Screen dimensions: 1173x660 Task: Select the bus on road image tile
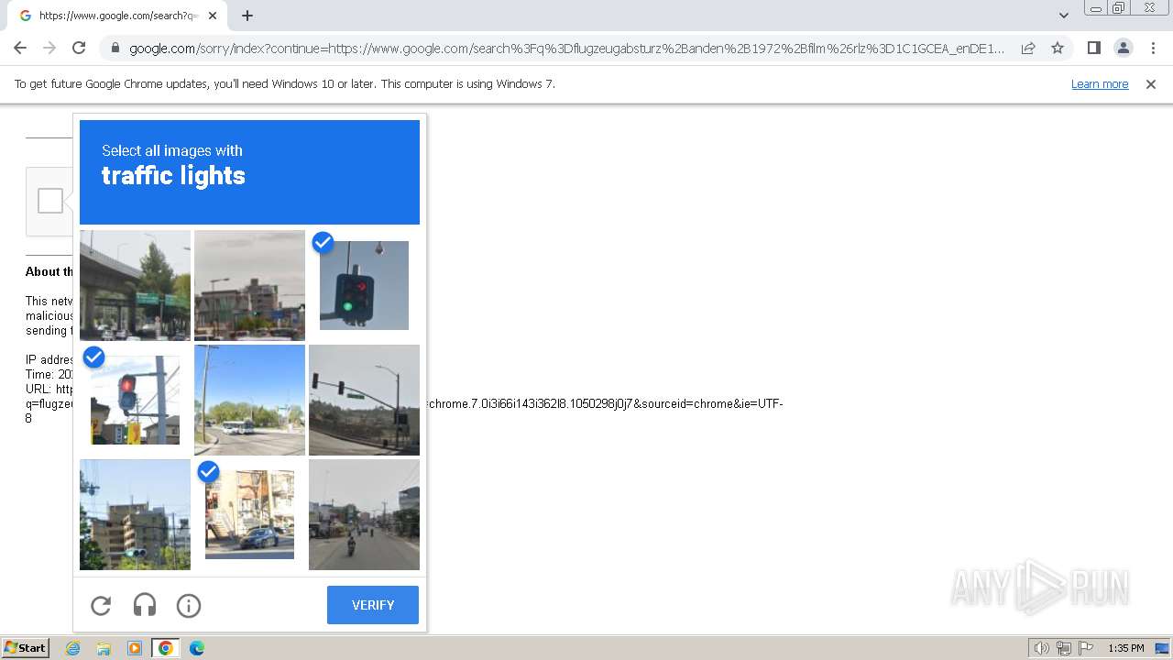click(249, 400)
